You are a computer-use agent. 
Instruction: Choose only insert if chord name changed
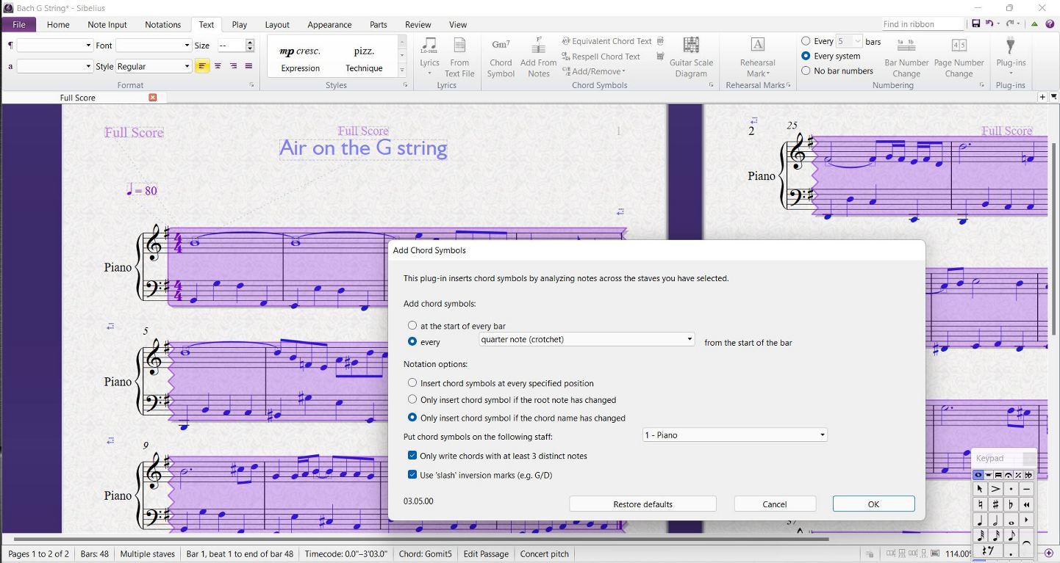click(412, 418)
